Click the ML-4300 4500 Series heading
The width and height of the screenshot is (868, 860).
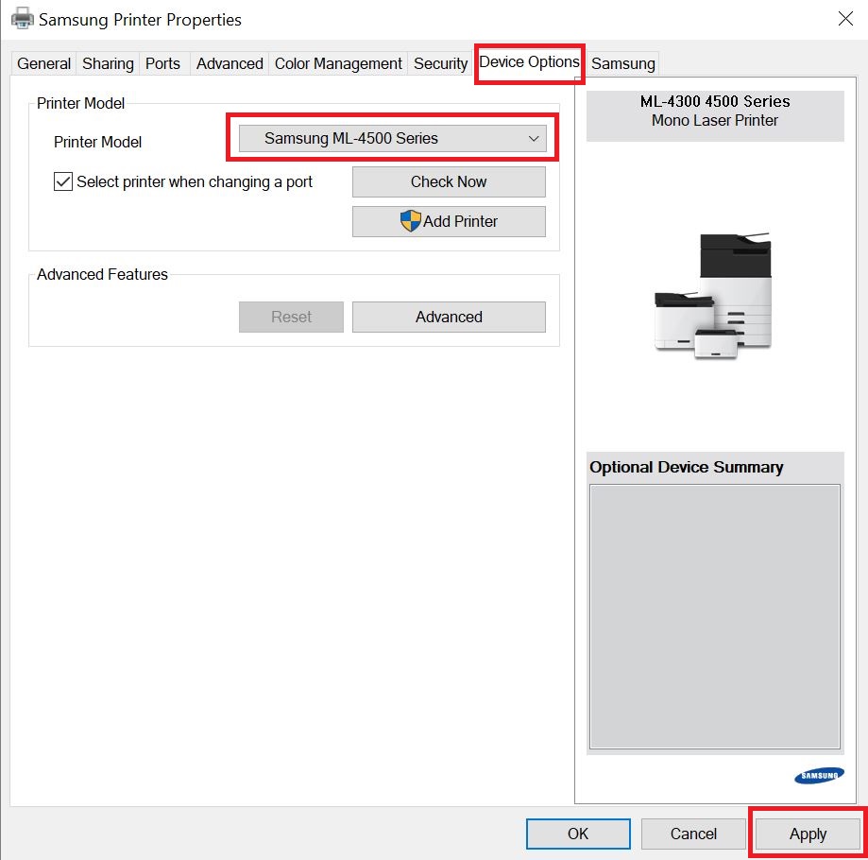[x=715, y=101]
